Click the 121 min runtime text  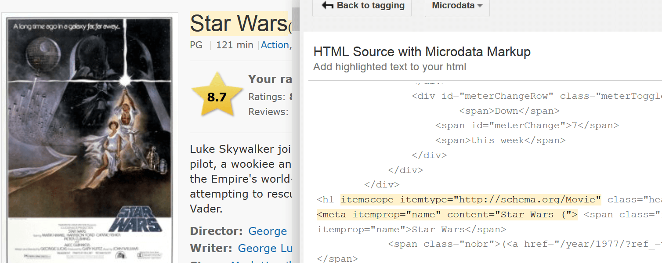click(x=235, y=45)
